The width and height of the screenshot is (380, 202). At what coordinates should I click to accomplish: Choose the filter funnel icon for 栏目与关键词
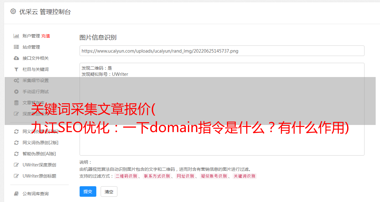pos(16,69)
